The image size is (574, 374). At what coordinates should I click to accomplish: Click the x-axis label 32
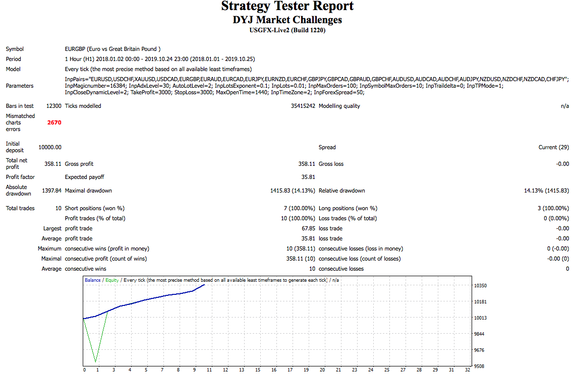[468, 370]
